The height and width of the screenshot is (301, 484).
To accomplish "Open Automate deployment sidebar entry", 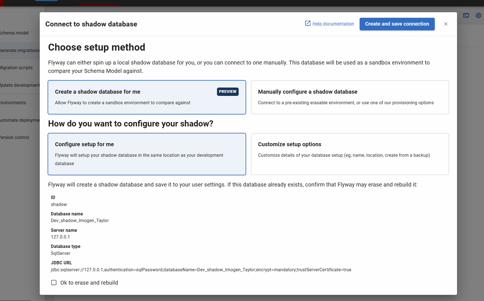I will pyautogui.click(x=19, y=120).
